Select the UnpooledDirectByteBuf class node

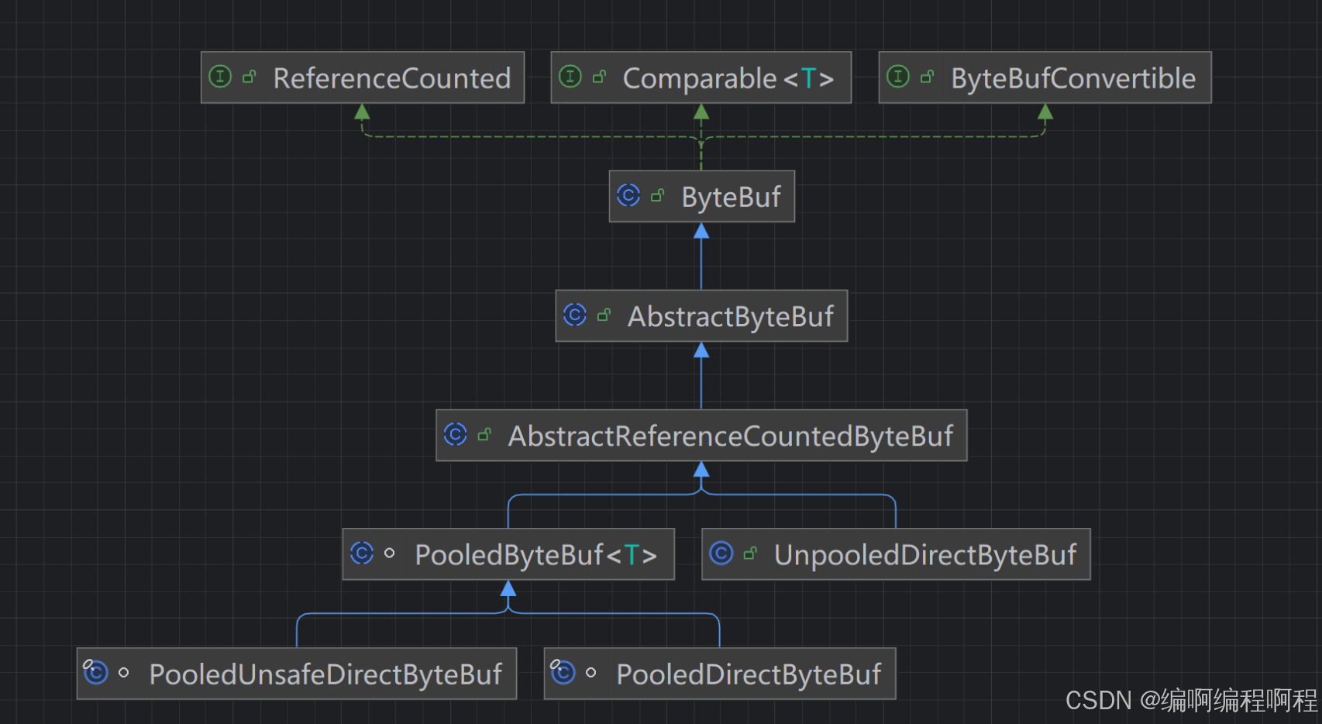pyautogui.click(x=896, y=554)
